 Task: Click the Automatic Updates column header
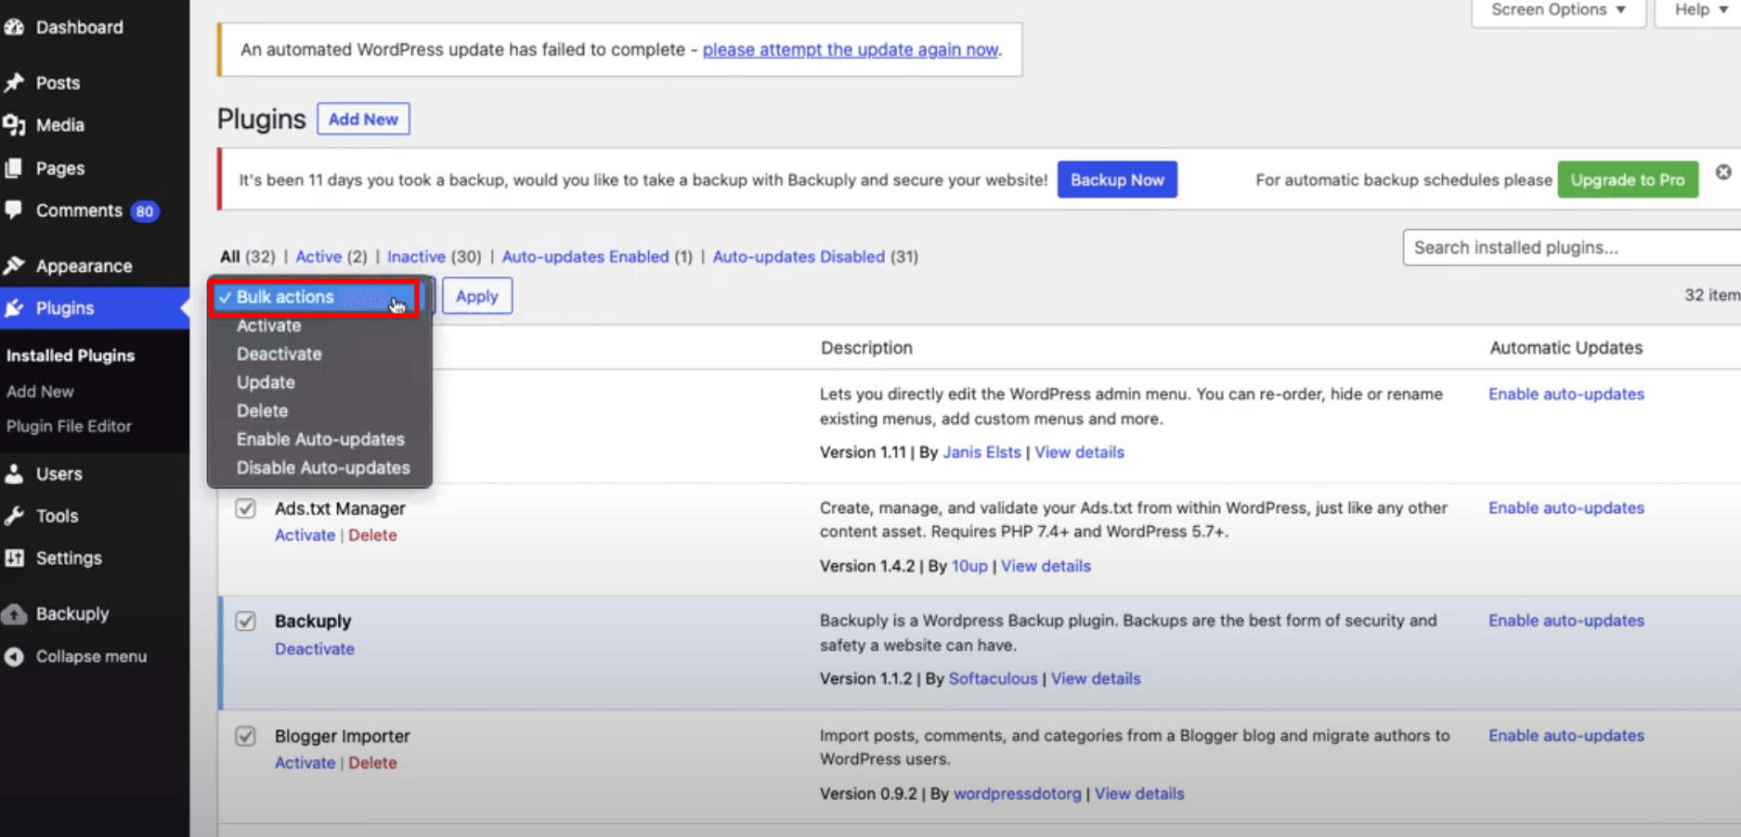click(1566, 347)
